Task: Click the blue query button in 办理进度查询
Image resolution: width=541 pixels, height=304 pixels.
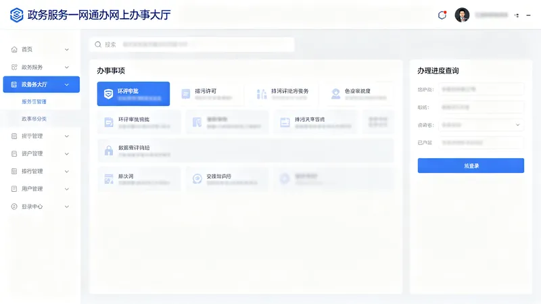Action: [471, 166]
